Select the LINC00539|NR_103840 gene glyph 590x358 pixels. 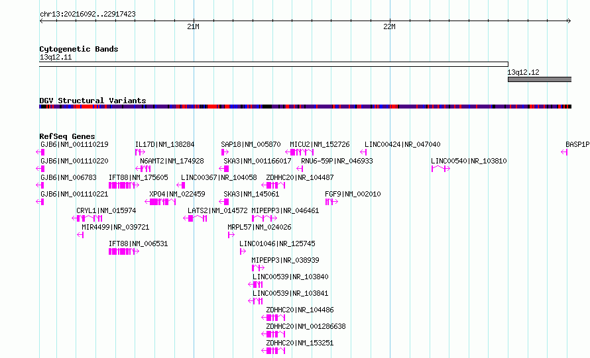click(255, 285)
